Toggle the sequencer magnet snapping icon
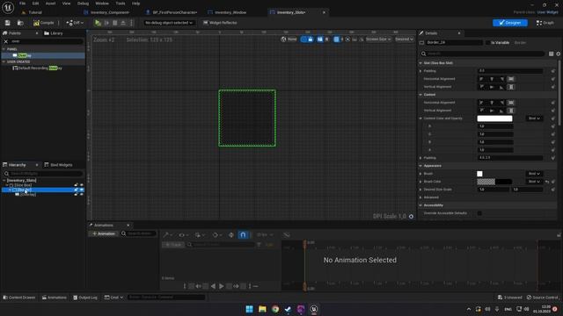Image resolution: width=563 pixels, height=316 pixels. tap(243, 235)
